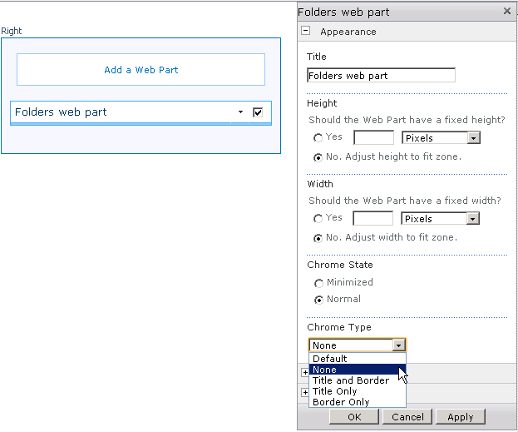Viewport: 518px width, 432px height.
Task: Set Chrome State to Normal
Action: point(318,300)
